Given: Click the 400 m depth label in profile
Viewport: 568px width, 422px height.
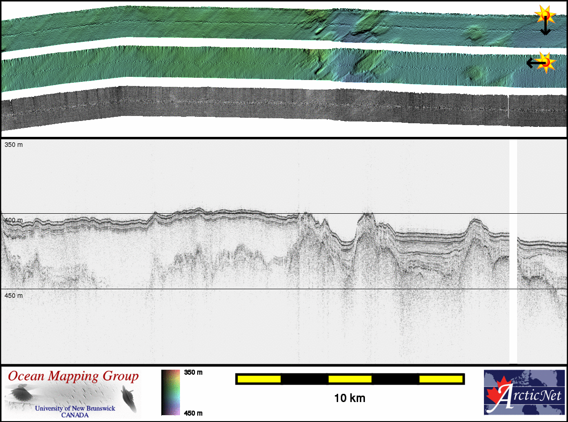Looking at the screenshot, I should [14, 221].
